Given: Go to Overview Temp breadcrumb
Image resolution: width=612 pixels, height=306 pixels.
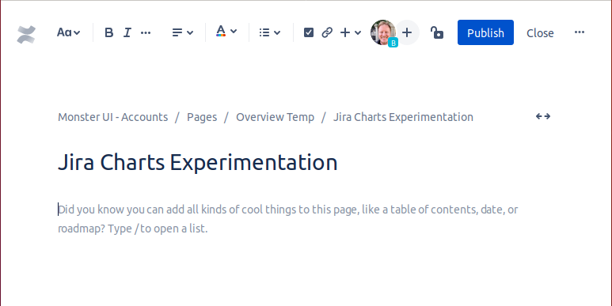Looking at the screenshot, I should (x=276, y=117).
